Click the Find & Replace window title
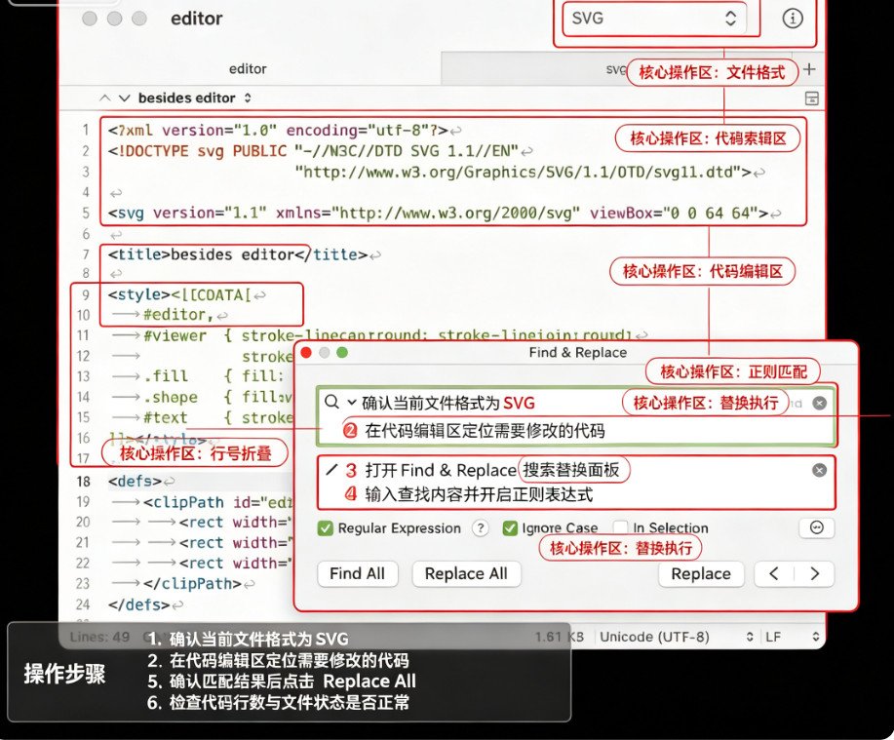This screenshot has width=894, height=740. (x=577, y=352)
